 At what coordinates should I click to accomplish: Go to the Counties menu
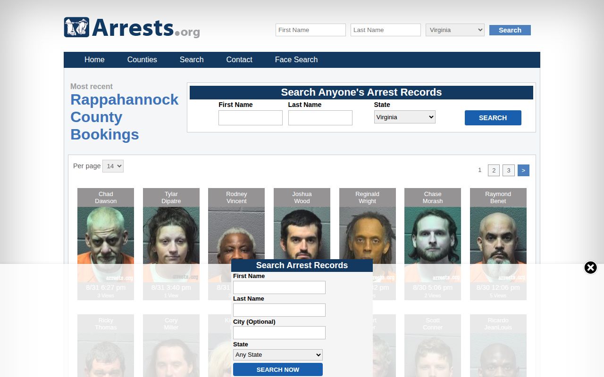(x=142, y=59)
